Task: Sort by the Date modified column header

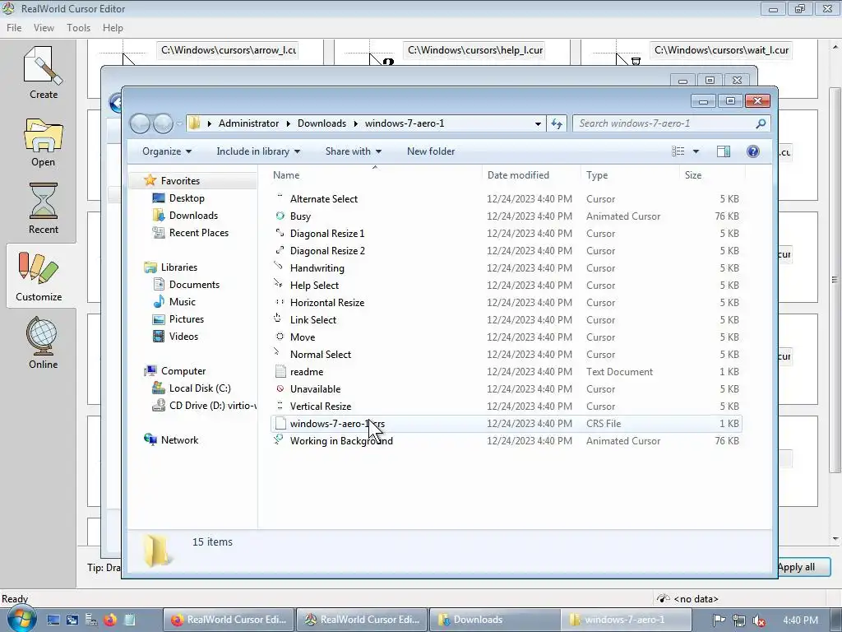Action: [531, 175]
